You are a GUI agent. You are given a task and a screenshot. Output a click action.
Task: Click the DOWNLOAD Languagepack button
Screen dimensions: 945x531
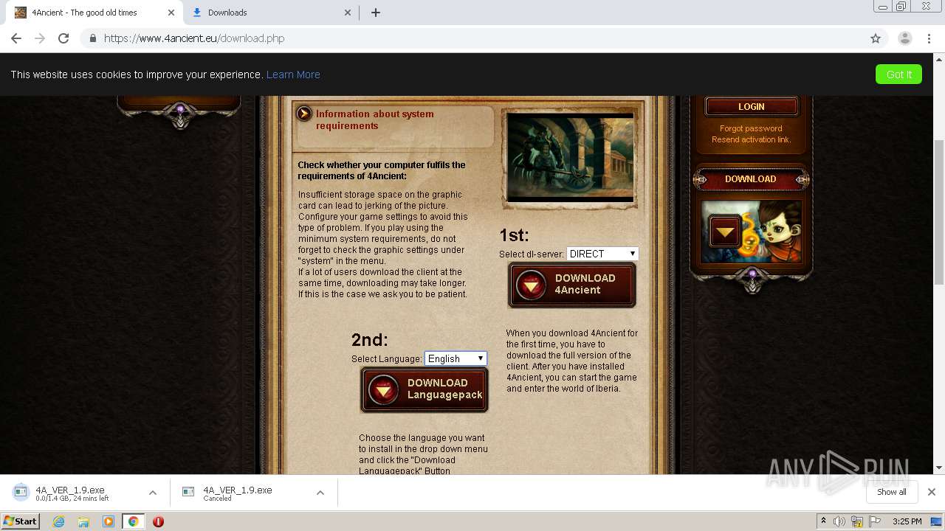click(425, 389)
